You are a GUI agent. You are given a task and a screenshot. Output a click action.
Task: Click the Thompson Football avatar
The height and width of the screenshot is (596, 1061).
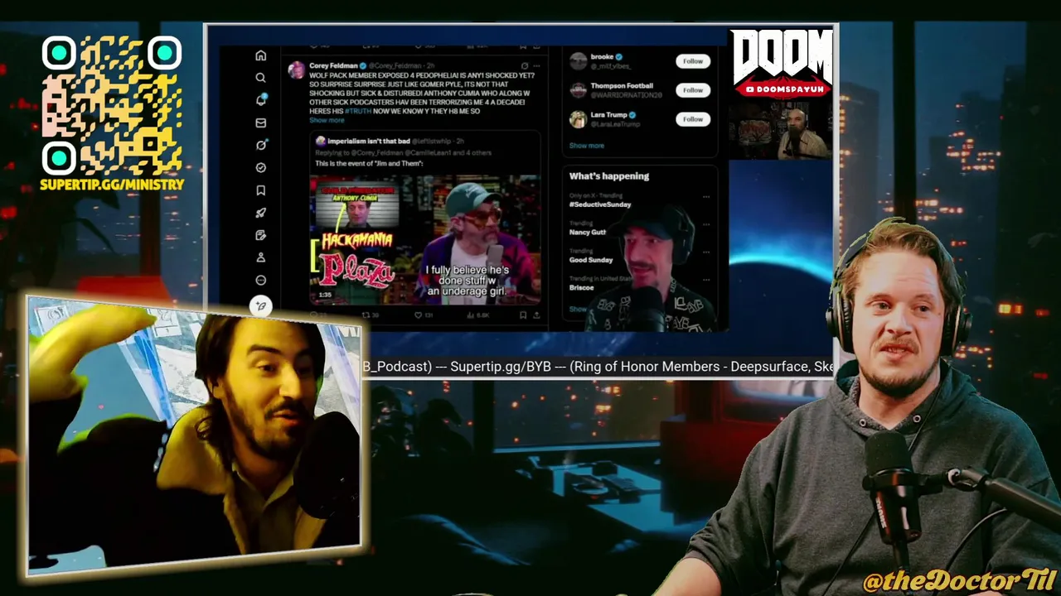click(578, 90)
